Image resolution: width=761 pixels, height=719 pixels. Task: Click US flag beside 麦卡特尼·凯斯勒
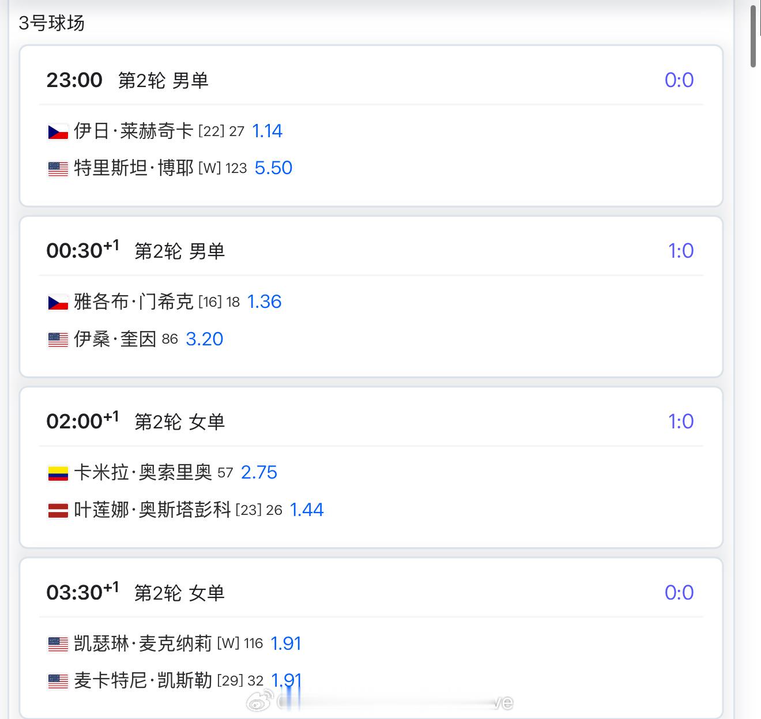58,681
